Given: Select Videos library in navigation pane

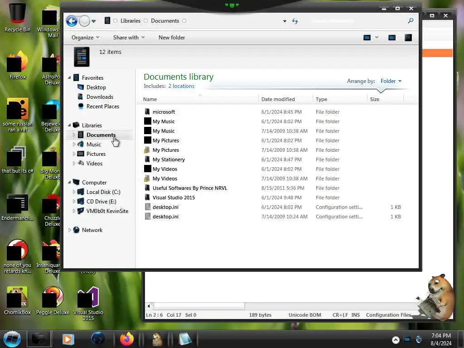Looking at the screenshot, I should (x=94, y=163).
